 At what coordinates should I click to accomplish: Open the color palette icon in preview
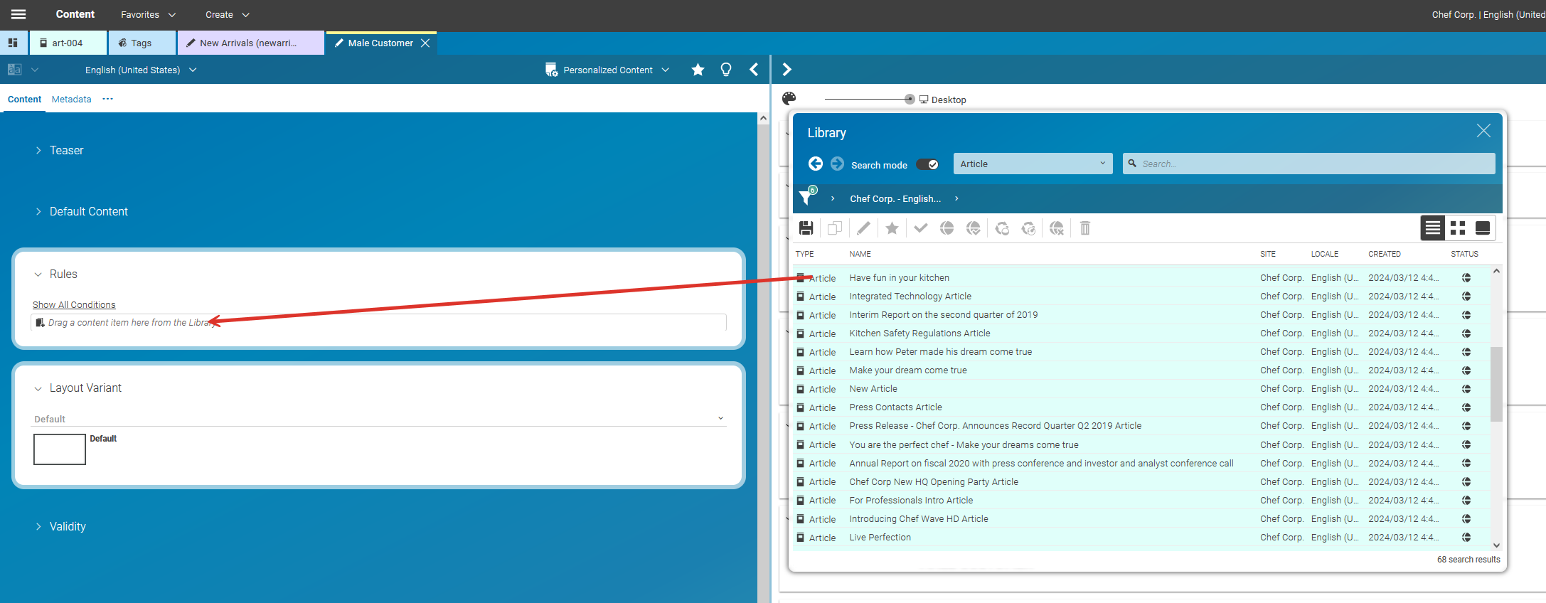coord(789,99)
